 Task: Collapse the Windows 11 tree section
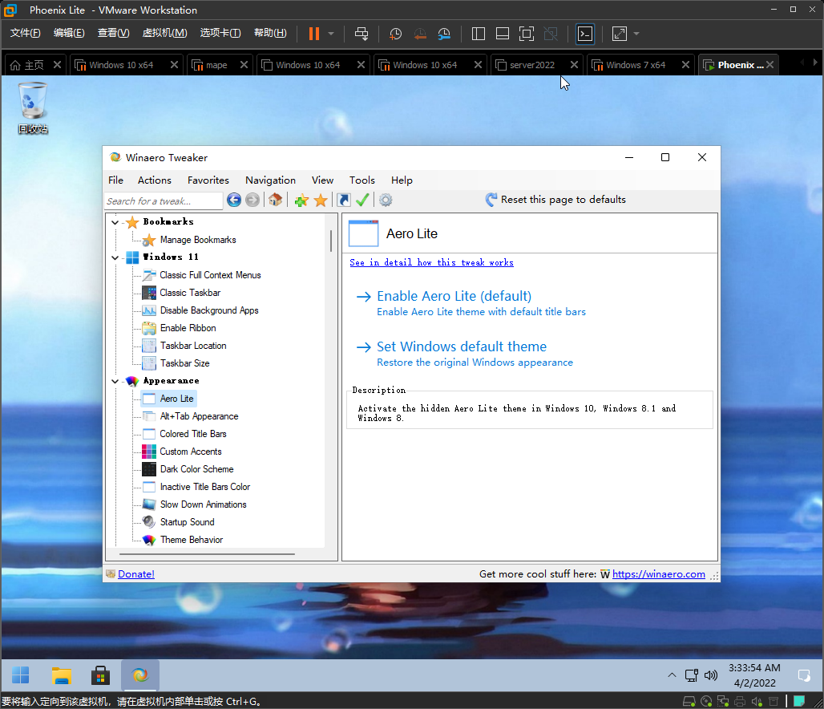115,257
